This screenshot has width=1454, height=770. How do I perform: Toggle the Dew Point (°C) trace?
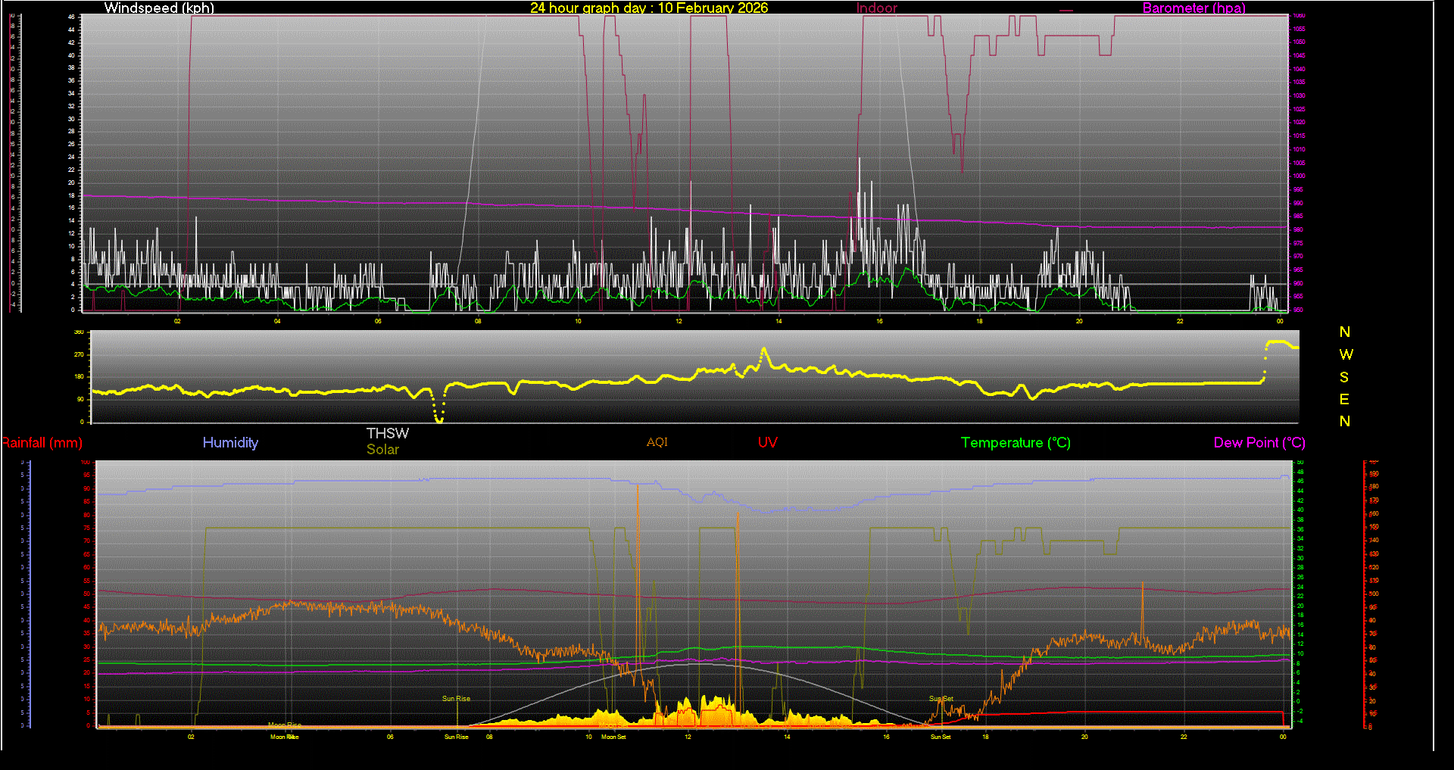[1259, 442]
